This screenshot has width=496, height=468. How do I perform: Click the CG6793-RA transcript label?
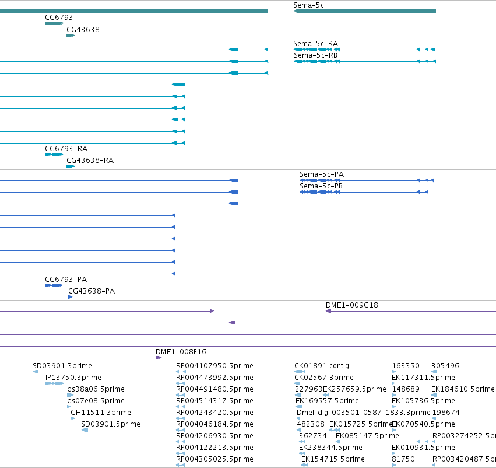tap(66, 148)
